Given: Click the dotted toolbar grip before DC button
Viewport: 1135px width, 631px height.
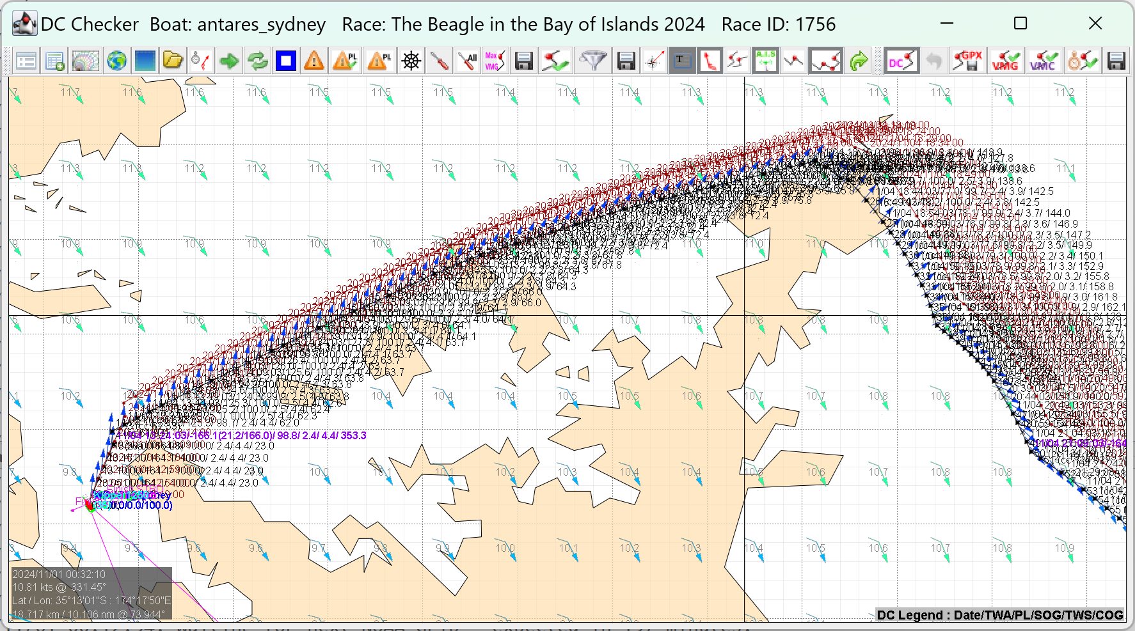Looking at the screenshot, I should (878, 61).
